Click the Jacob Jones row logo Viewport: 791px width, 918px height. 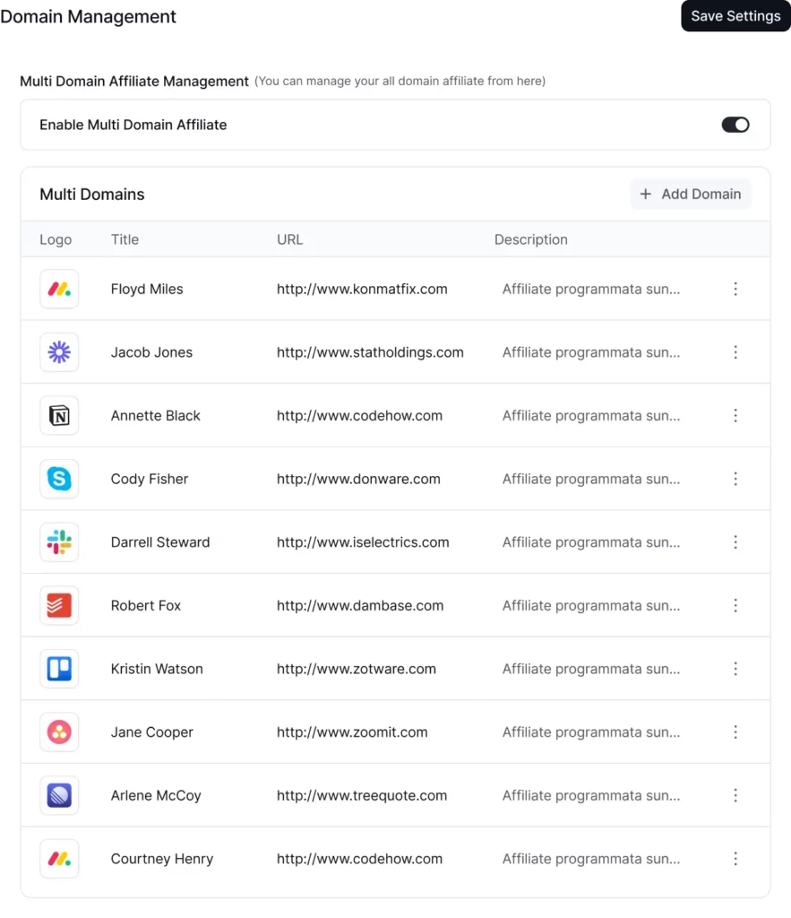point(59,351)
